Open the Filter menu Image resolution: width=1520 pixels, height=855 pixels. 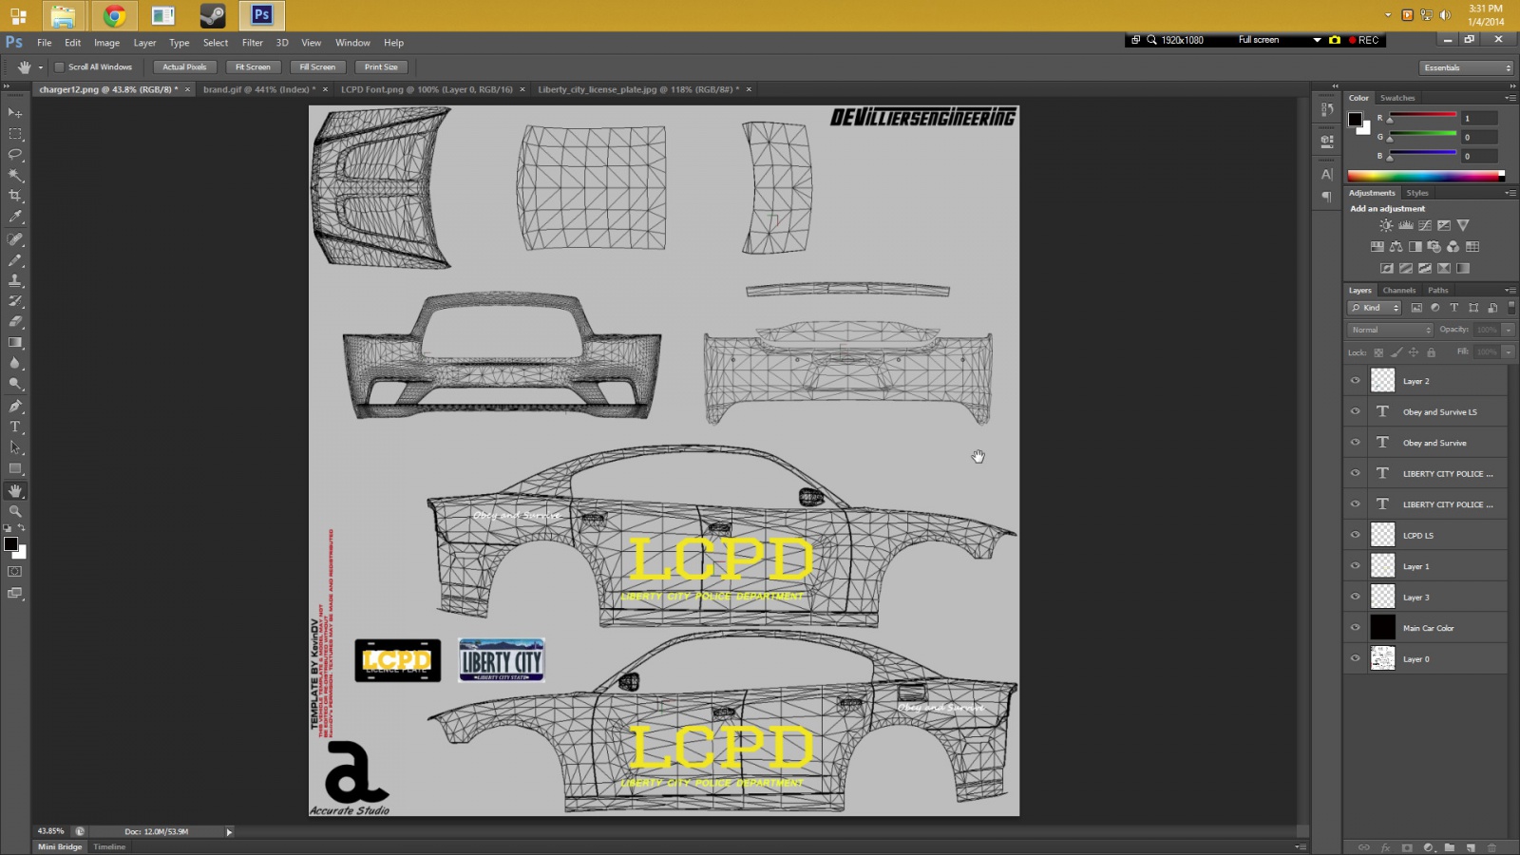click(252, 43)
